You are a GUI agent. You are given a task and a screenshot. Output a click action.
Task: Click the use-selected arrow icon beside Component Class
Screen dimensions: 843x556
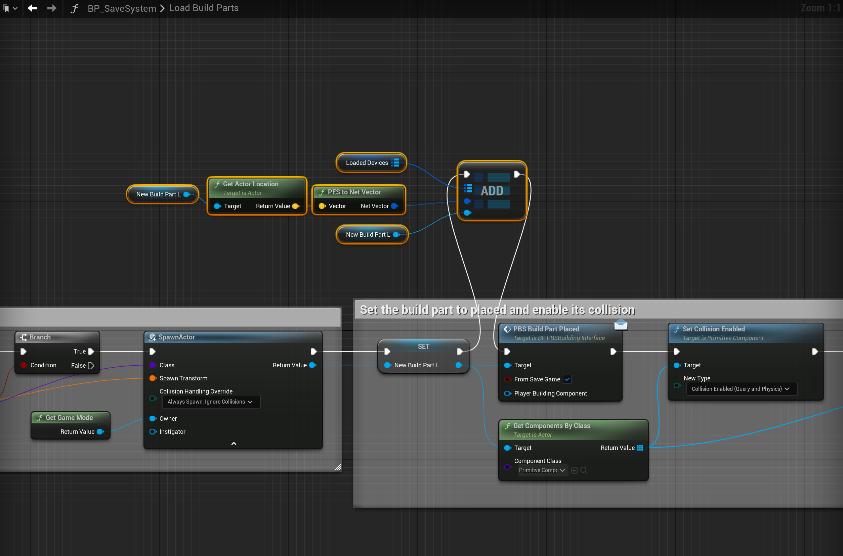point(575,470)
